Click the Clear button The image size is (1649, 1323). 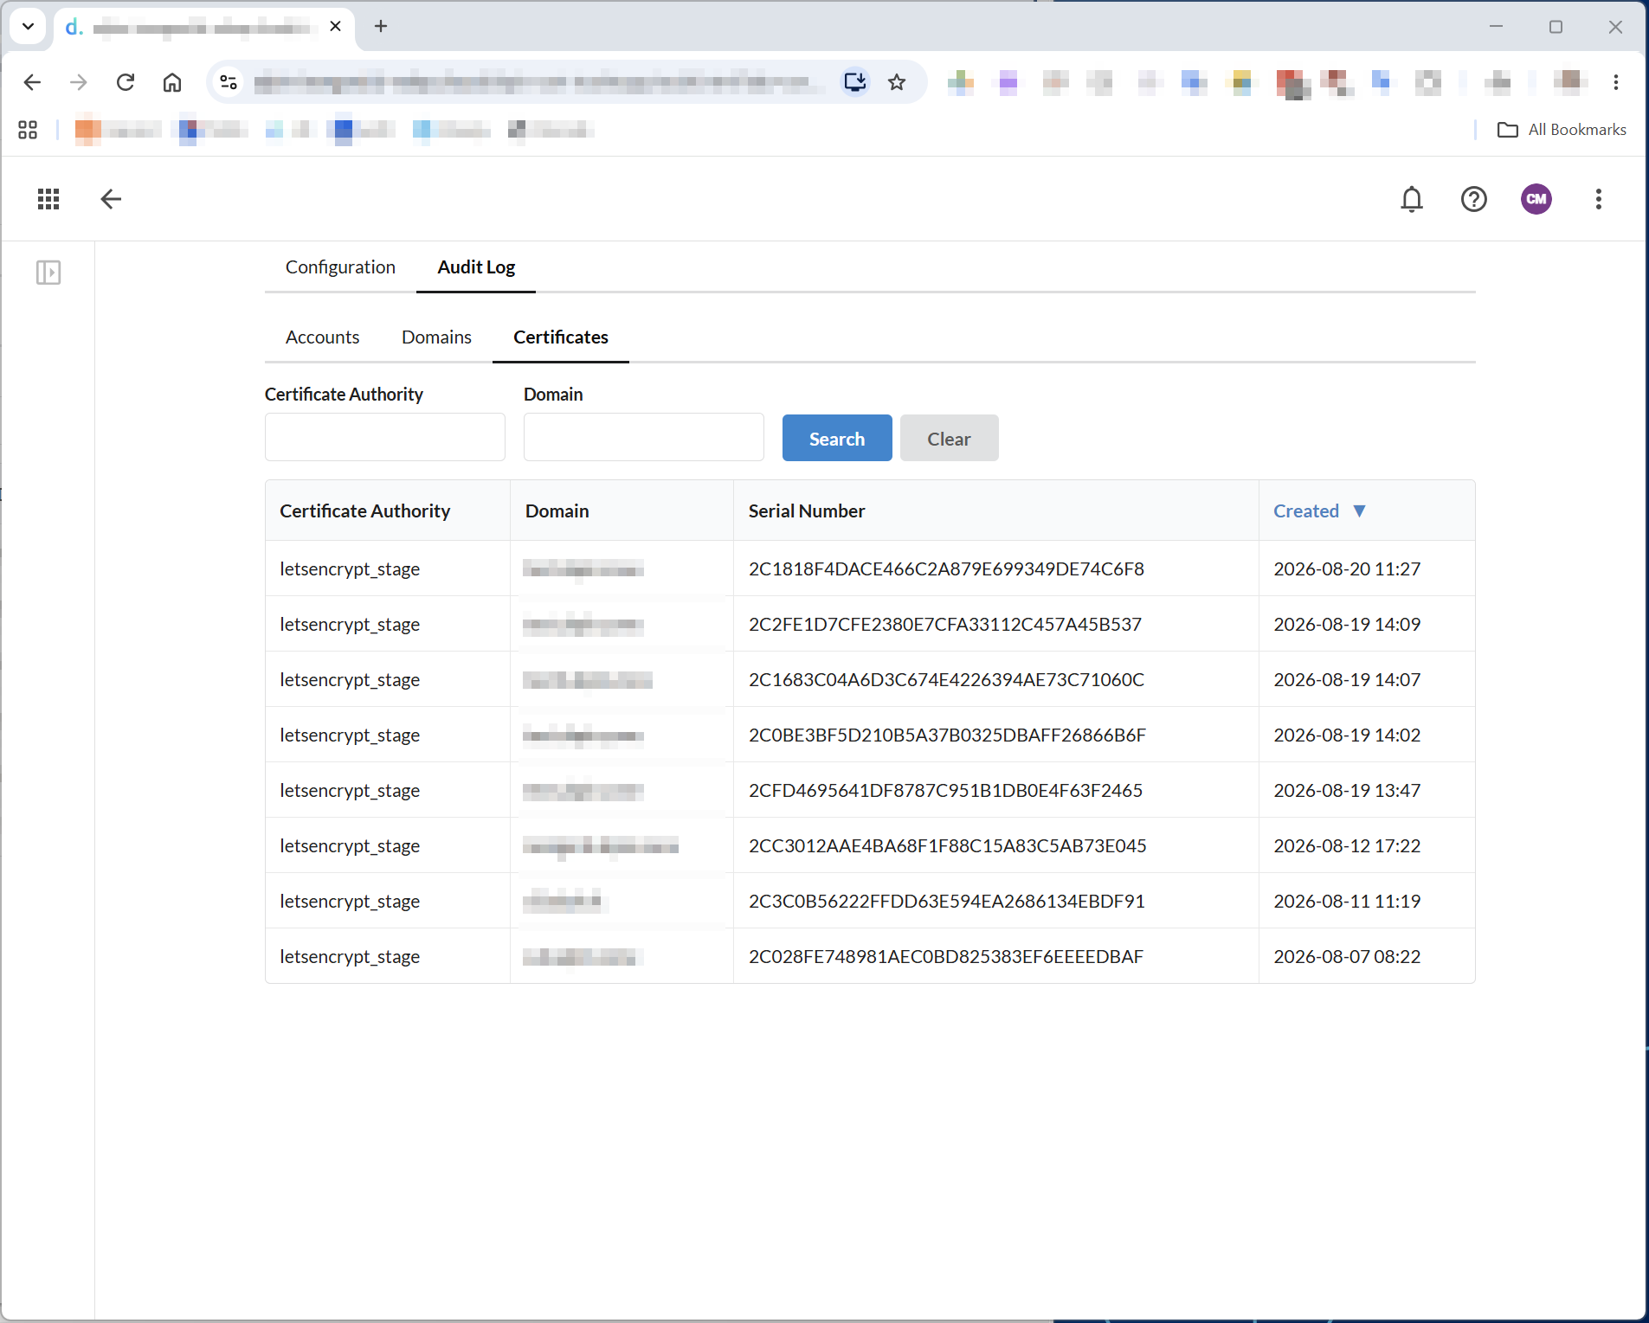coord(949,439)
